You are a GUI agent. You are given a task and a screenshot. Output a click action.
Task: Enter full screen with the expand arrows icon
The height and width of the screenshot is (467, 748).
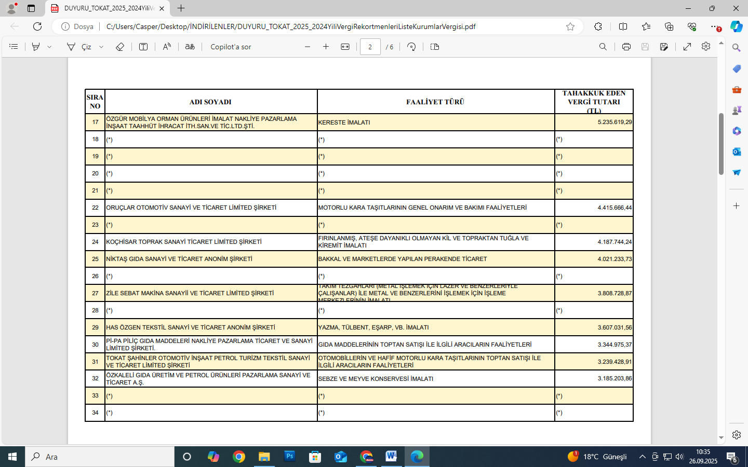(687, 47)
